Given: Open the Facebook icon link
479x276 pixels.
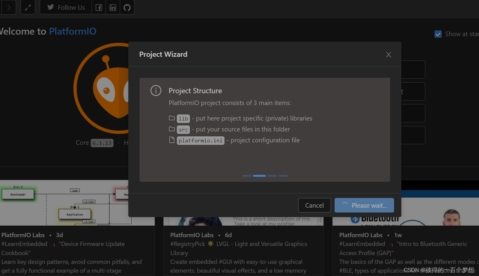Looking at the screenshot, I should pyautogui.click(x=99, y=8).
